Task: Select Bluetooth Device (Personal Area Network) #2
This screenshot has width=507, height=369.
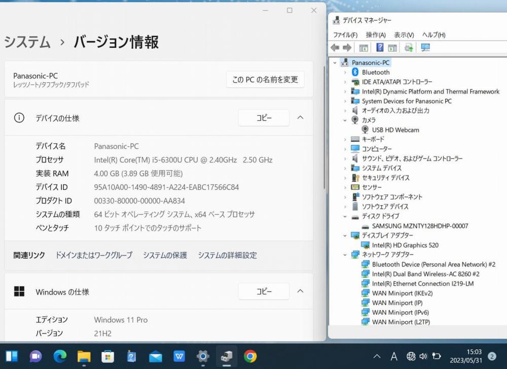Action: [x=433, y=264]
